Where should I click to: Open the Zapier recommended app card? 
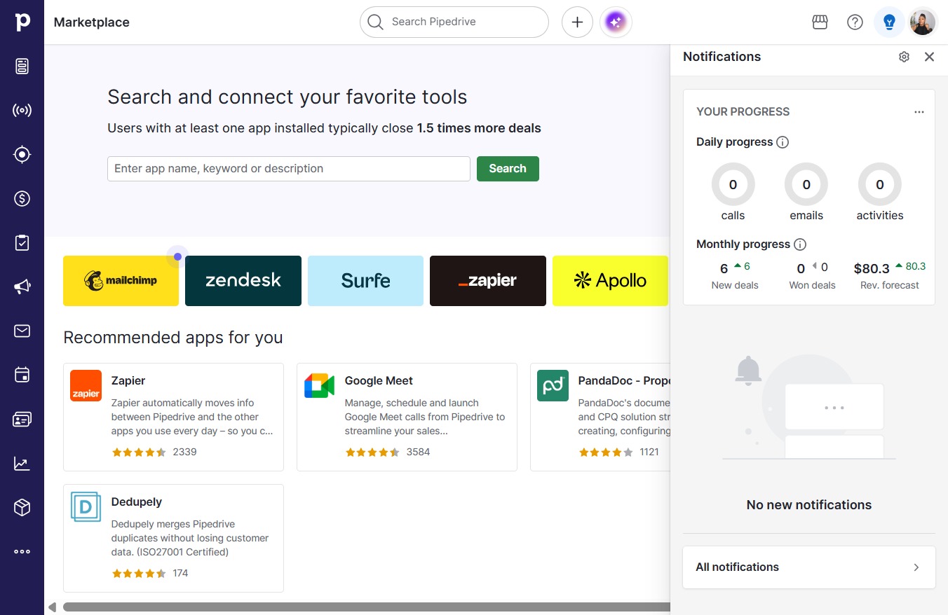[174, 417]
